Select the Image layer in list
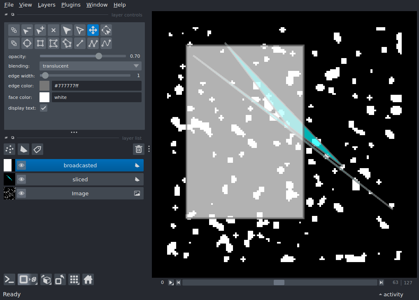Viewport: 419px width, 300px height. (x=80, y=193)
